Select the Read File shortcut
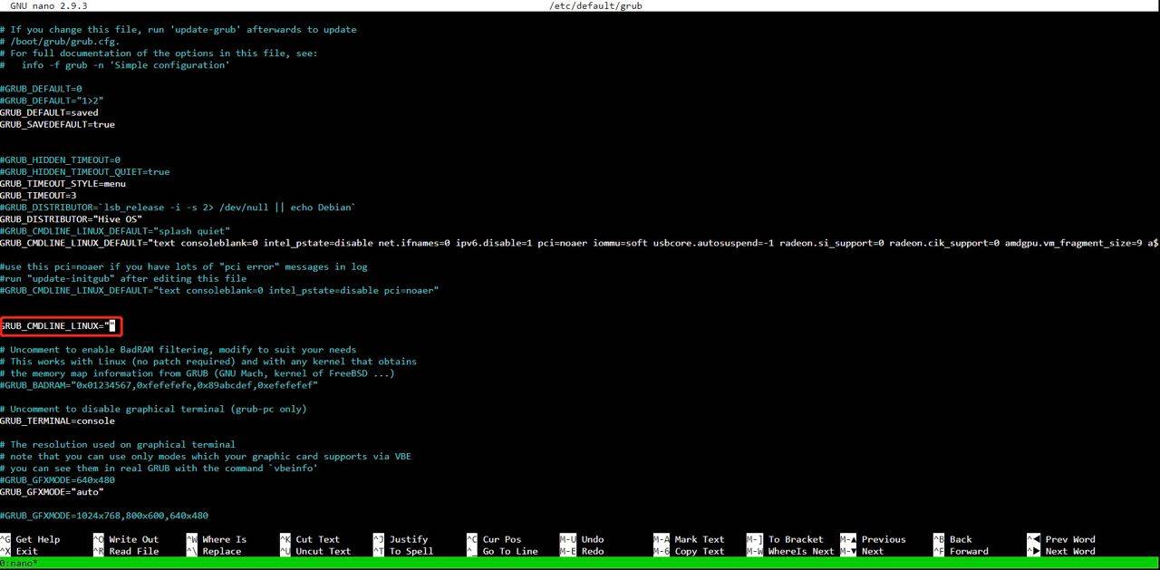1160x570 pixels. 133,551
